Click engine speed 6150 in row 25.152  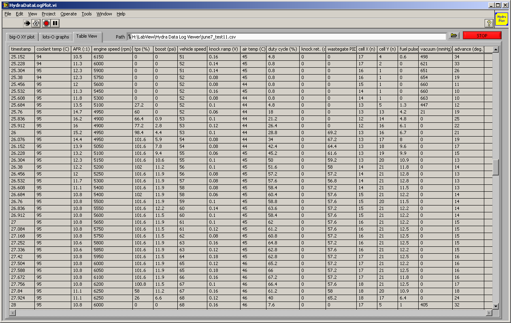tap(112, 57)
